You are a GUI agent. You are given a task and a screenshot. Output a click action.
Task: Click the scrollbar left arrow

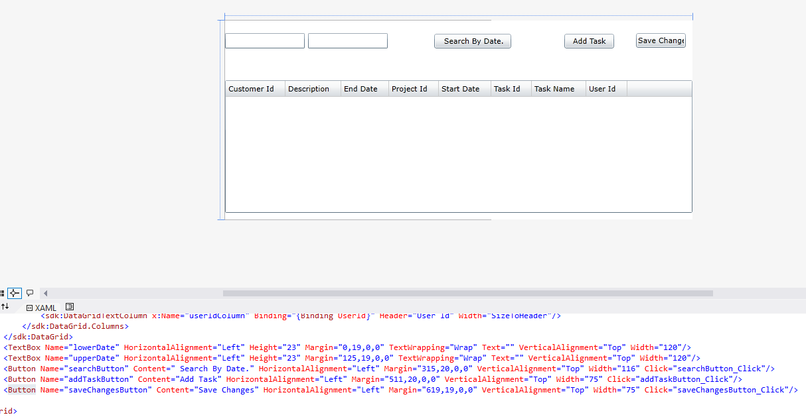coord(45,293)
